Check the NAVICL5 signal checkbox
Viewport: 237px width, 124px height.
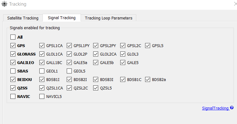(x=42, y=96)
